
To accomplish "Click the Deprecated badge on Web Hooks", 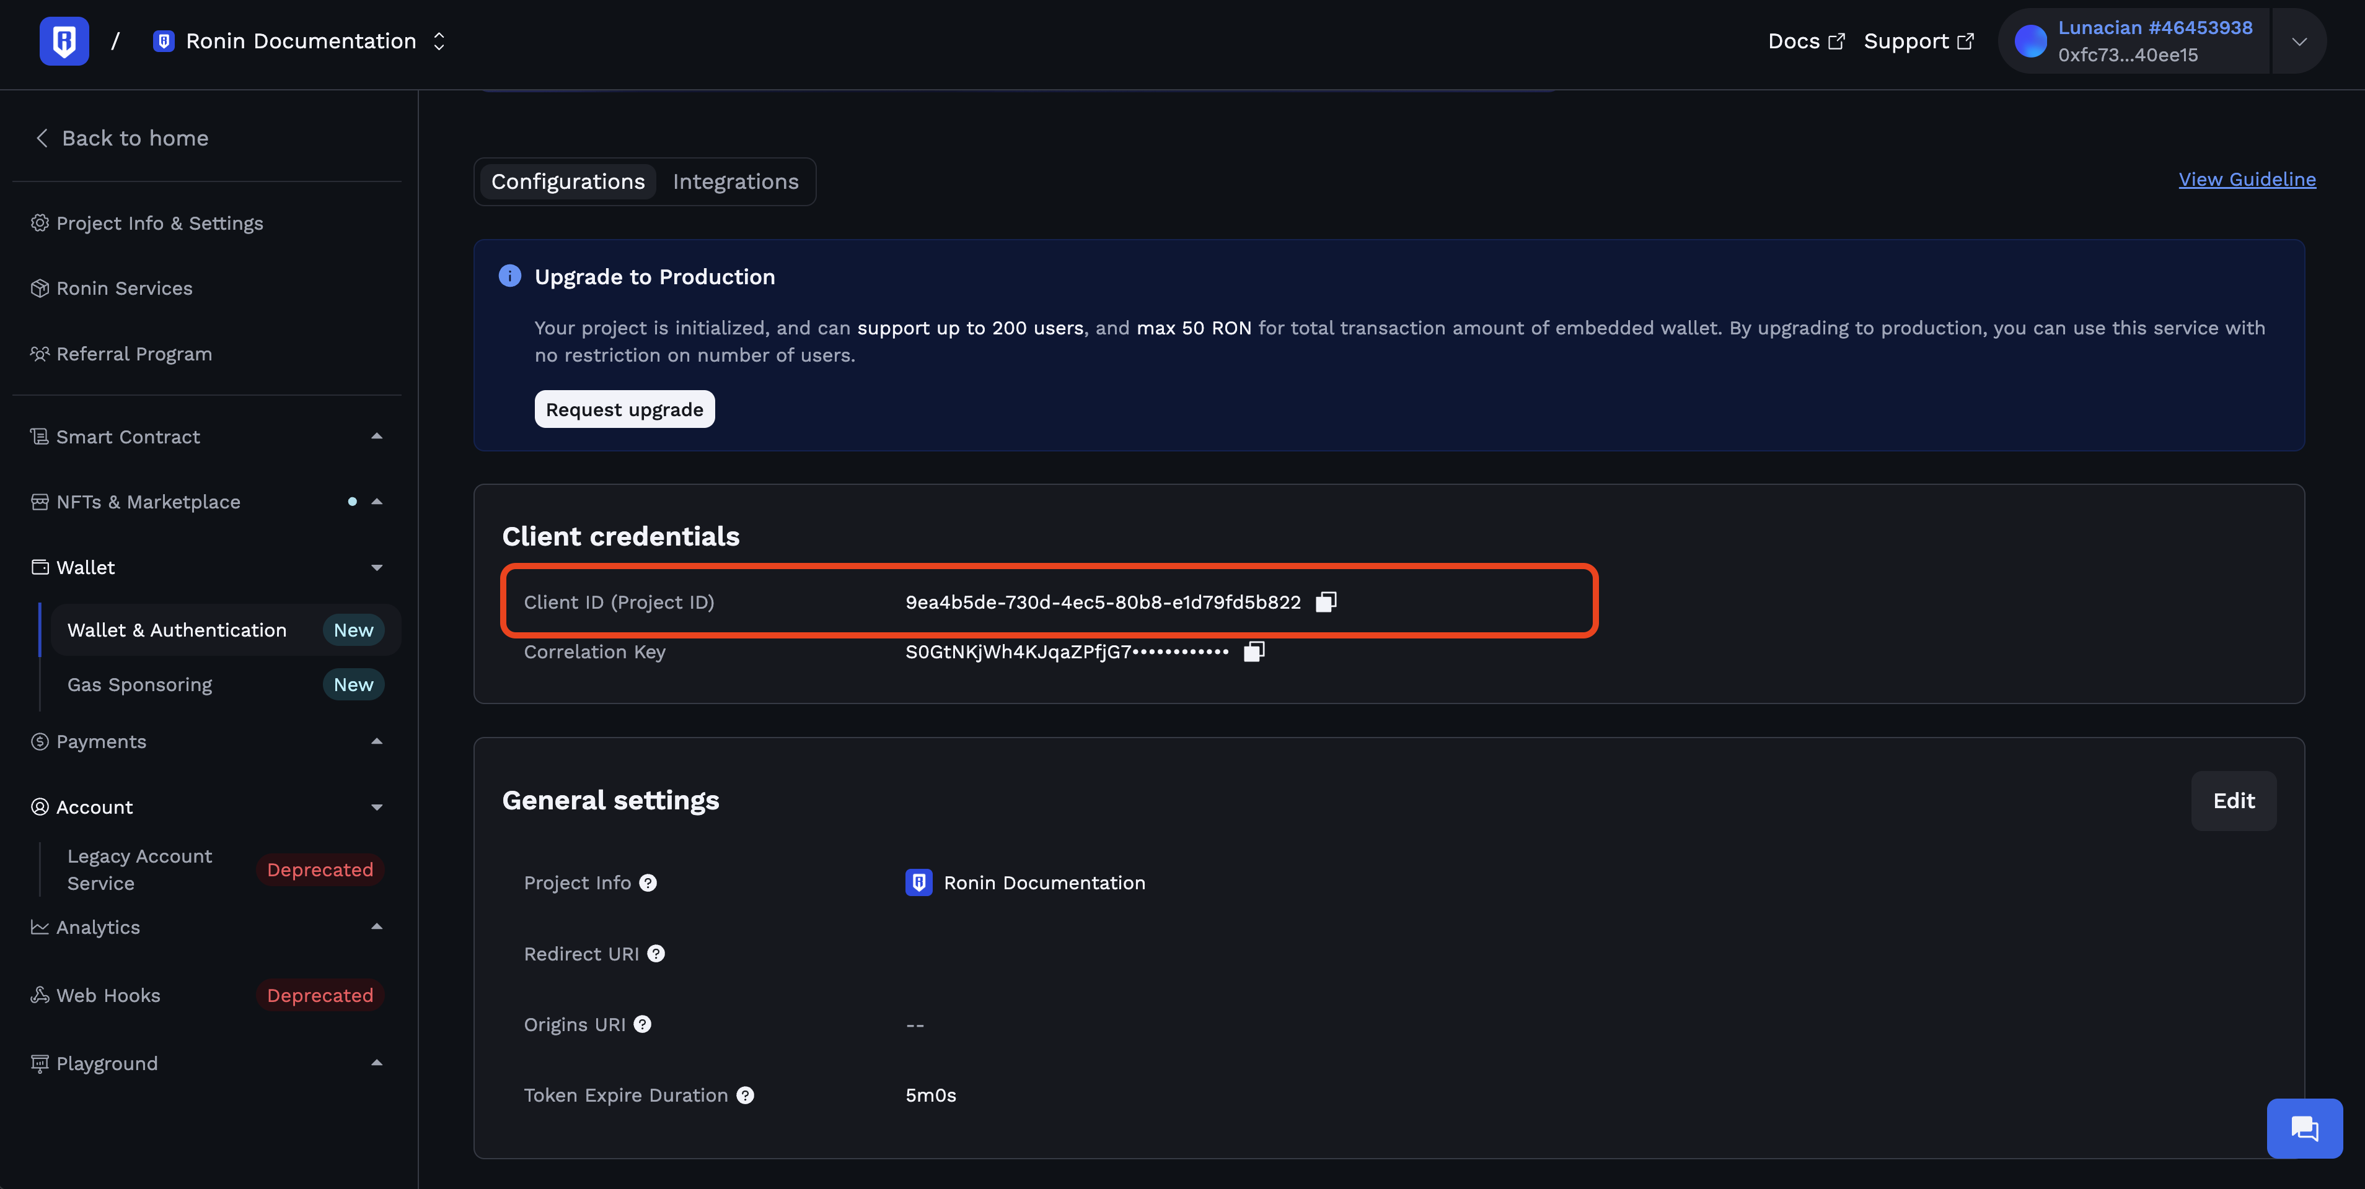I will [320, 995].
